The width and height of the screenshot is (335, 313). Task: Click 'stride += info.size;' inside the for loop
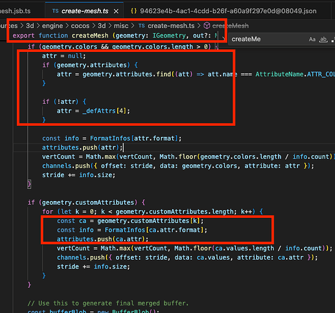point(93,267)
